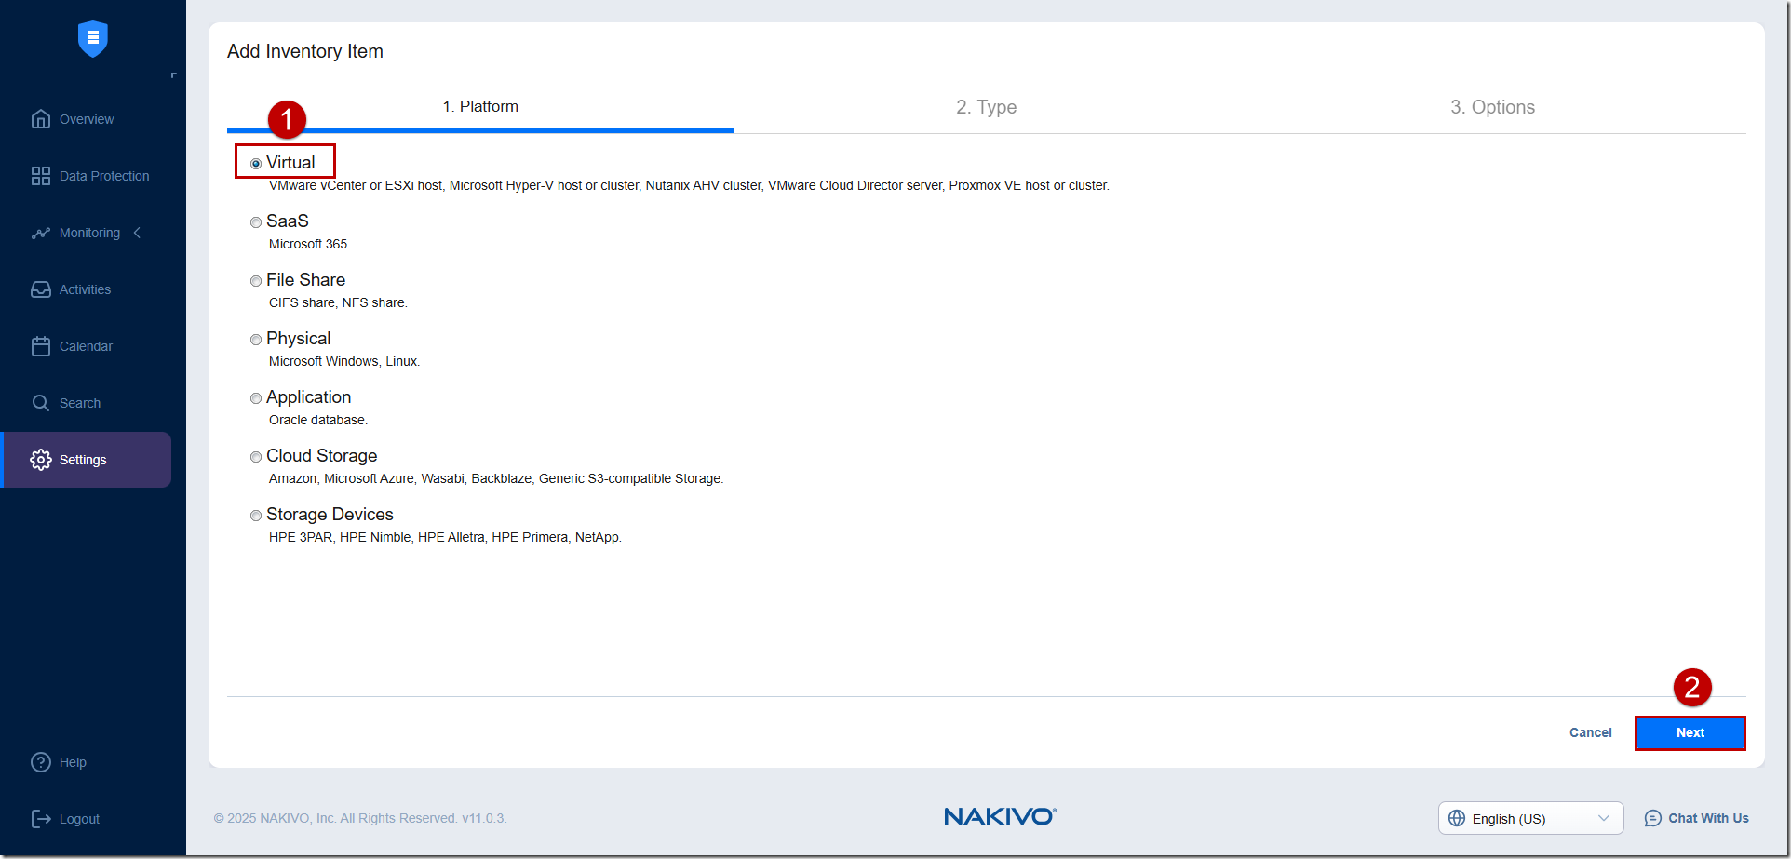Select the Cloud Storage radio button
1791x859 pixels.
(x=256, y=457)
